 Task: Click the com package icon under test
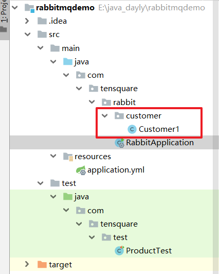coord(81,210)
